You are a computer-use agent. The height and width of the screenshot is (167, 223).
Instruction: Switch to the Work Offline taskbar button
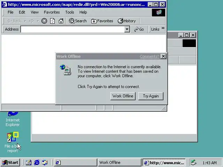(120, 162)
